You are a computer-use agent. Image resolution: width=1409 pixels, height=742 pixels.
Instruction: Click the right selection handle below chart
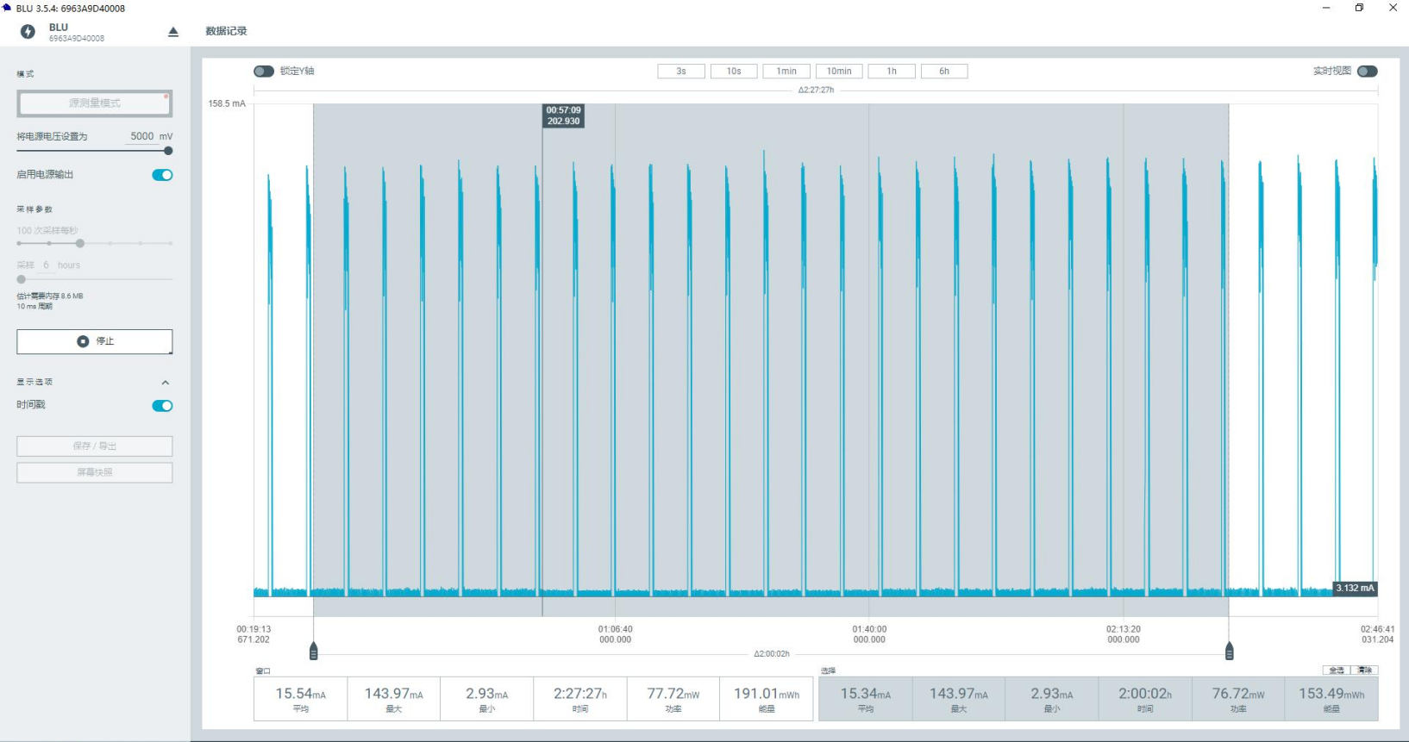pos(1229,651)
